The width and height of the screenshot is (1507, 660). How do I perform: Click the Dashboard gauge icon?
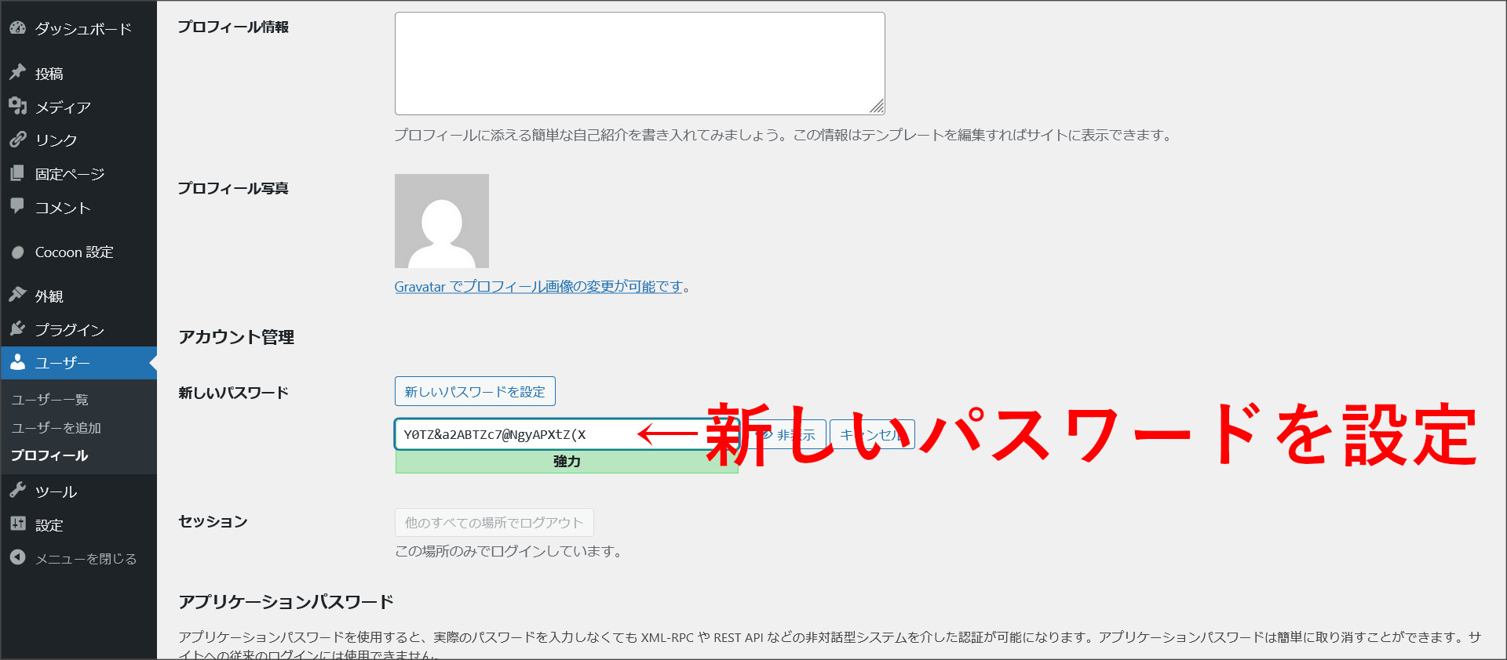pyautogui.click(x=17, y=28)
